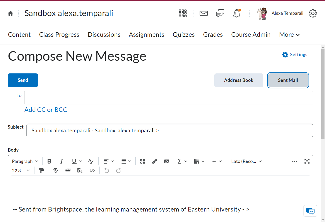This screenshot has width=325, height=222.
Task: Toggle underline formatting
Action: tap(74, 161)
